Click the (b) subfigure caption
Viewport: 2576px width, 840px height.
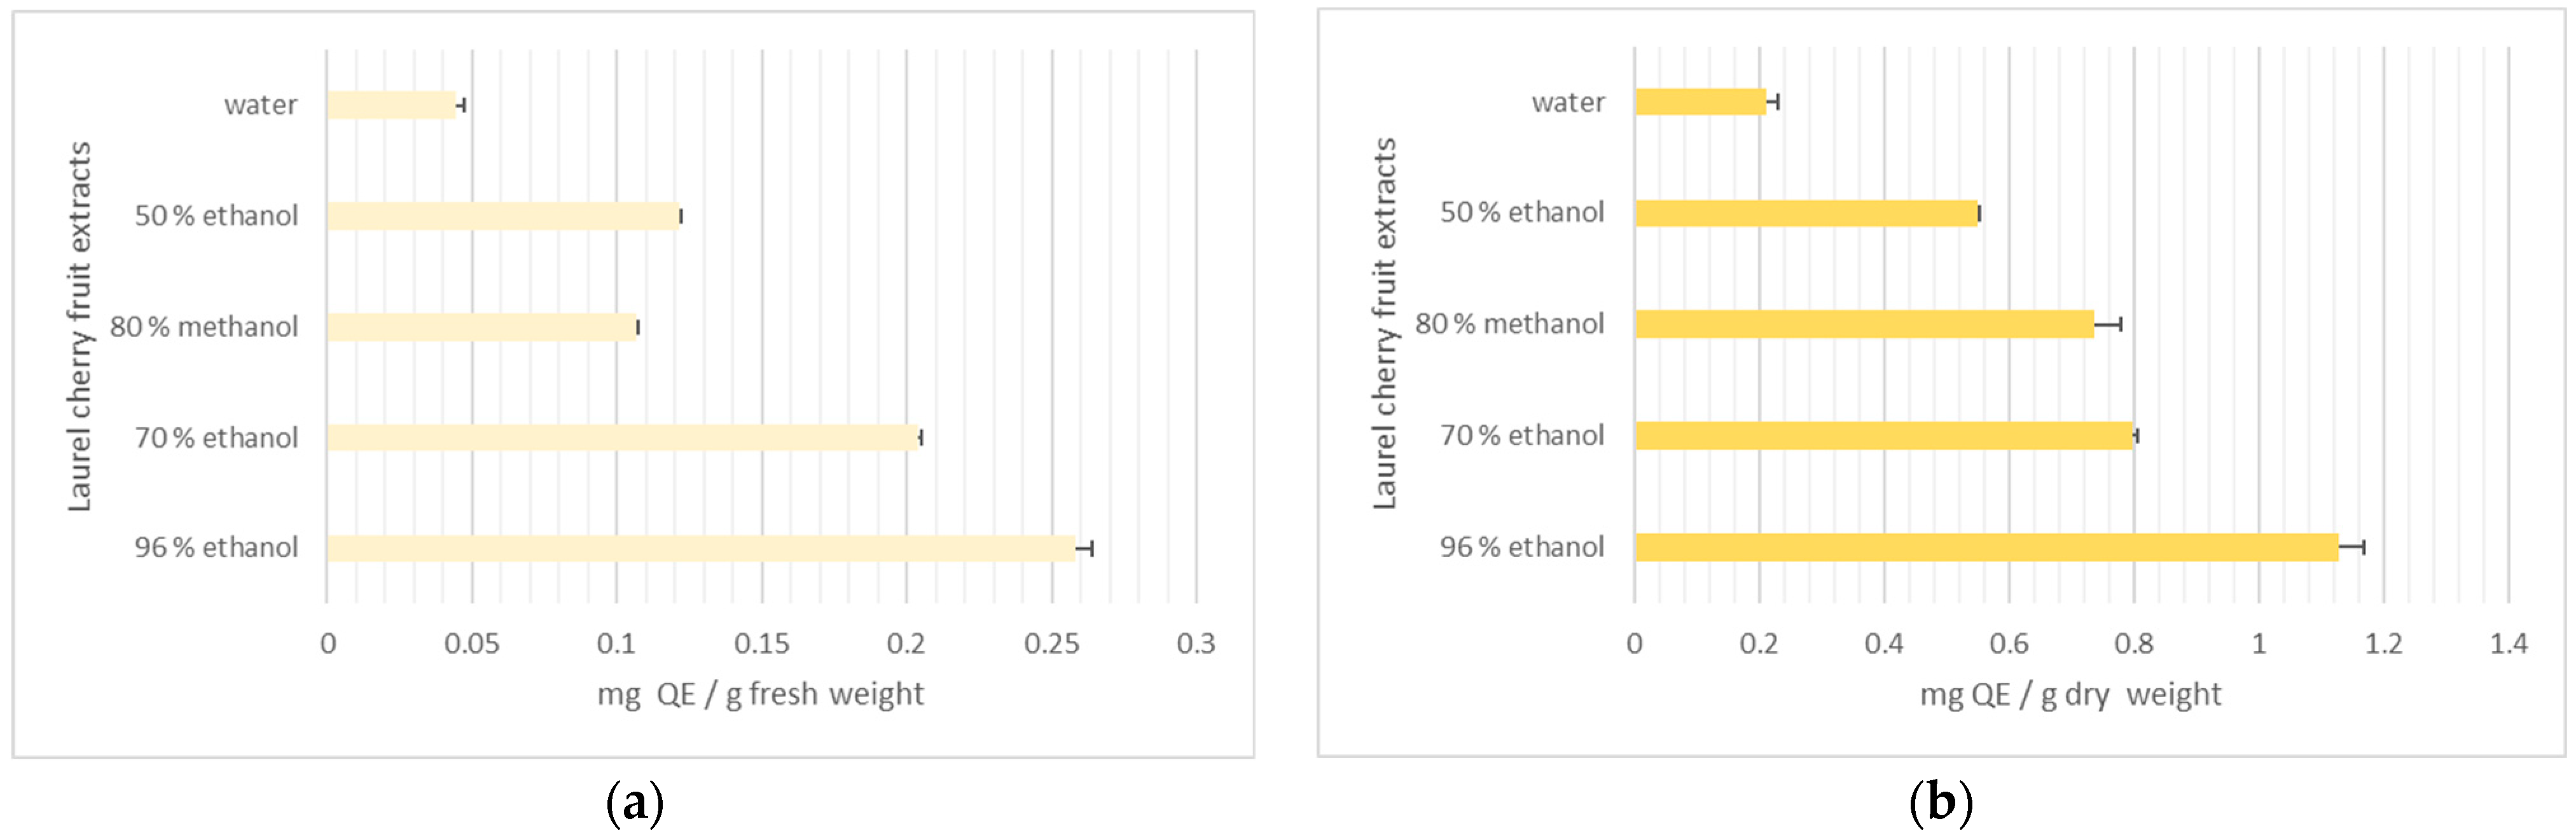pyautogui.click(x=1940, y=803)
